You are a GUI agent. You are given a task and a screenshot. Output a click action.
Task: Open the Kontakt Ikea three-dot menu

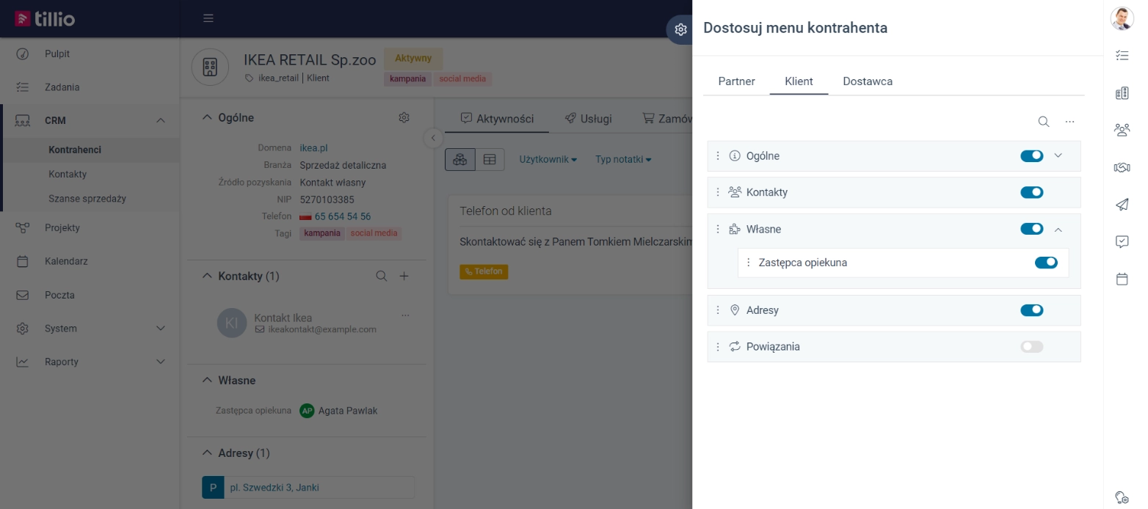click(x=405, y=315)
